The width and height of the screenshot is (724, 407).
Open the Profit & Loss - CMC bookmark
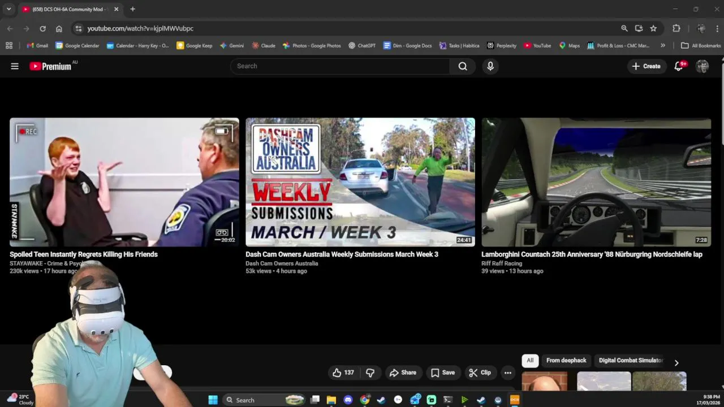click(618, 46)
